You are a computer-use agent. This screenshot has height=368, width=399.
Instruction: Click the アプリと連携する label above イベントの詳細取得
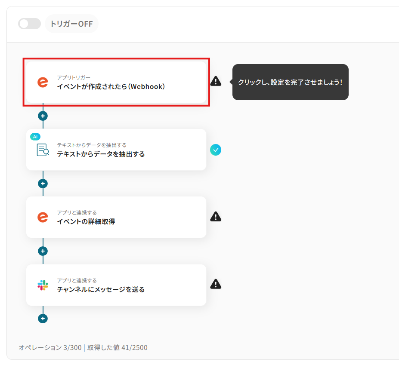[x=77, y=213]
